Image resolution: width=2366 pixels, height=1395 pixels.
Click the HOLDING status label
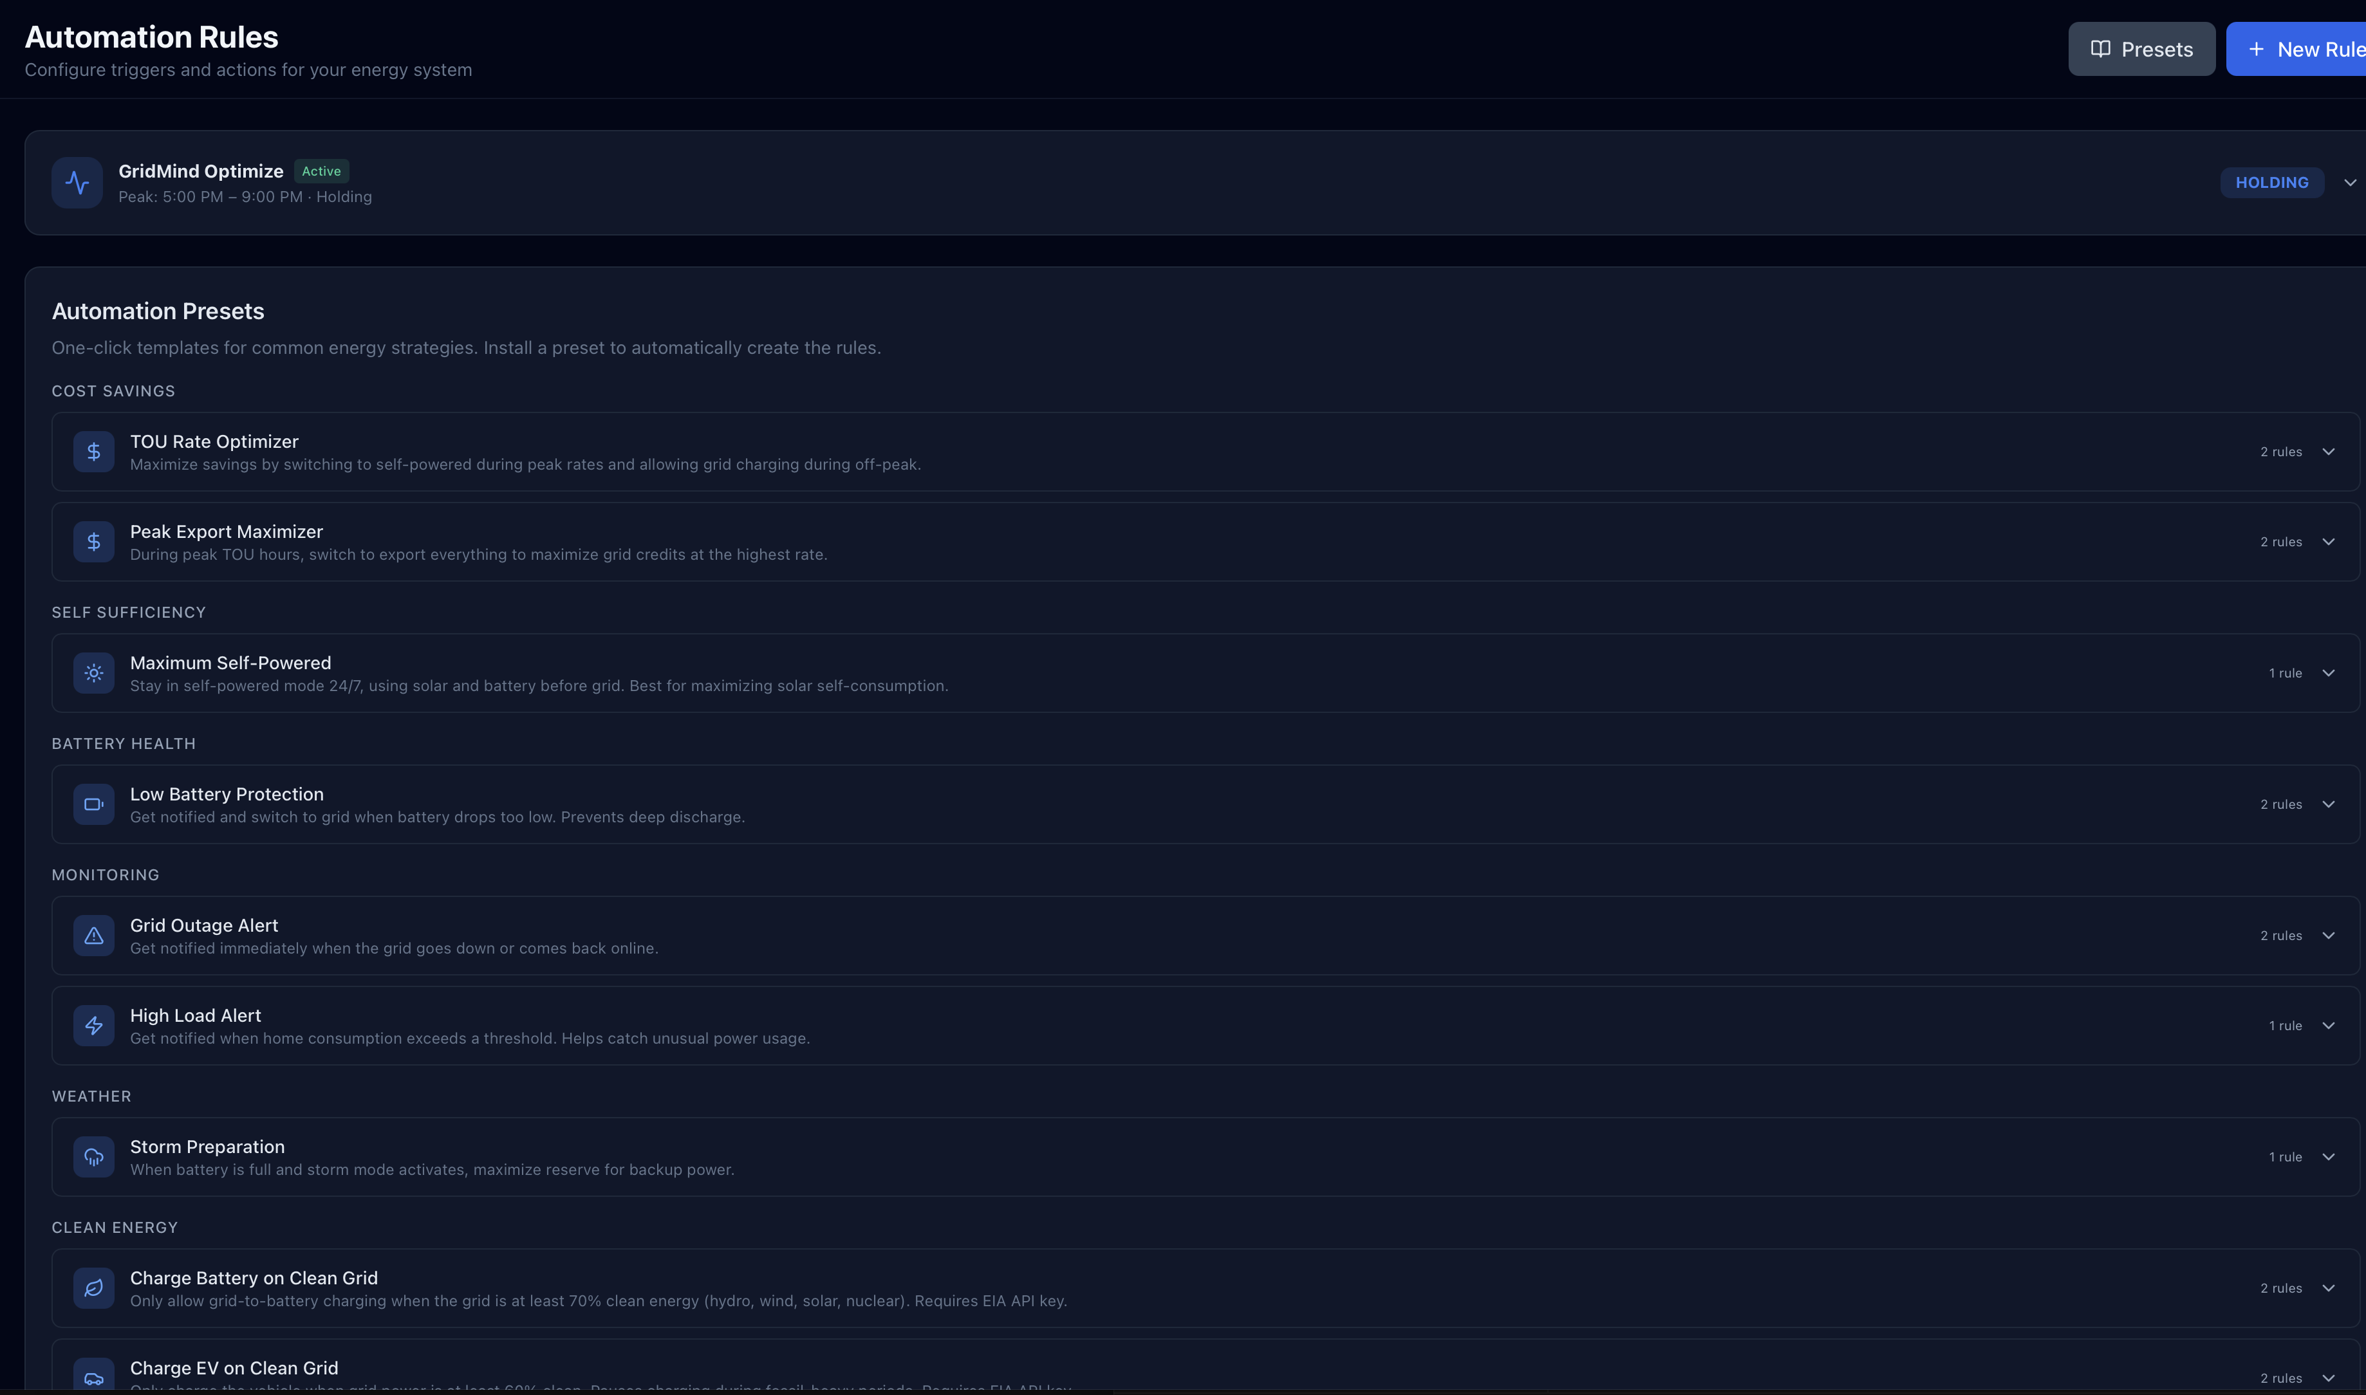coord(2272,182)
